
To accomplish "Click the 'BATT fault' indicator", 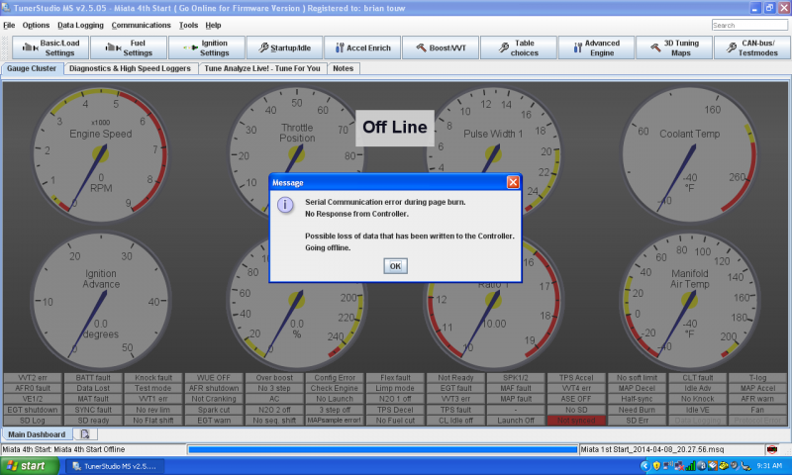I will (x=93, y=378).
